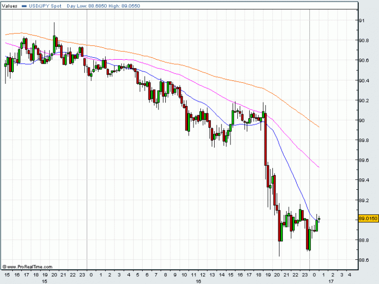Click the 89.4 price axis label
This screenshot has width=379, height=284.
(365, 180)
